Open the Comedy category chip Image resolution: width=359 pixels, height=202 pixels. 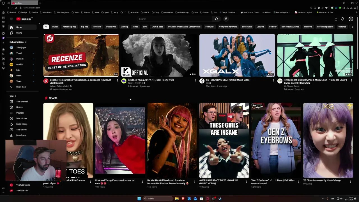pos(273,27)
